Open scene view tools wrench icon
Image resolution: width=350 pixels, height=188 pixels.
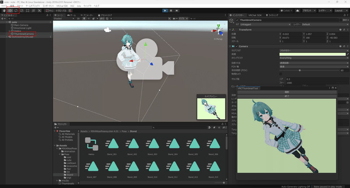169,18
